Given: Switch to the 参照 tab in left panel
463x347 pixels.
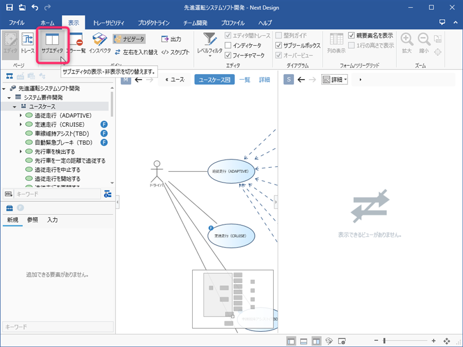Looking at the screenshot, I should 32,220.
